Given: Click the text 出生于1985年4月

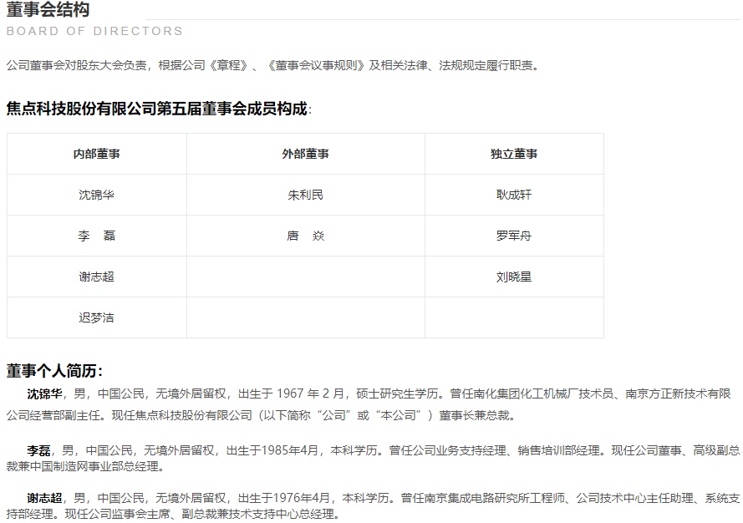Looking at the screenshot, I should coord(272,450).
